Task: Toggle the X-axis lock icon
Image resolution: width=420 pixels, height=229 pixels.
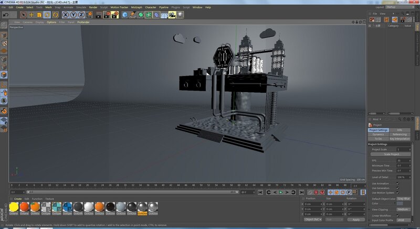Action: coord(66,15)
